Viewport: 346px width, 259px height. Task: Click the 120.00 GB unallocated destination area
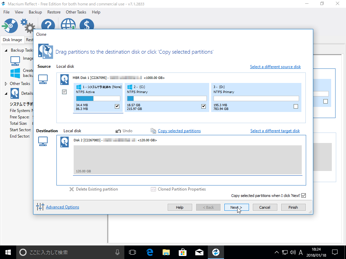(188, 160)
